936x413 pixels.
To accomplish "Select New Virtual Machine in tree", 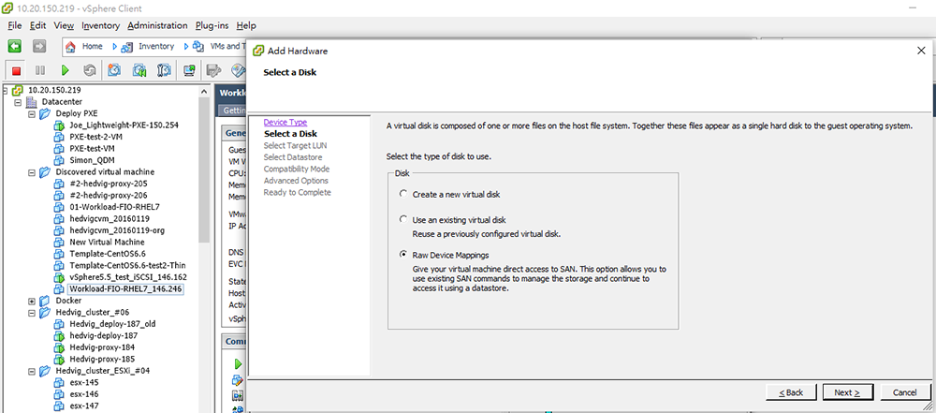I will [x=107, y=242].
